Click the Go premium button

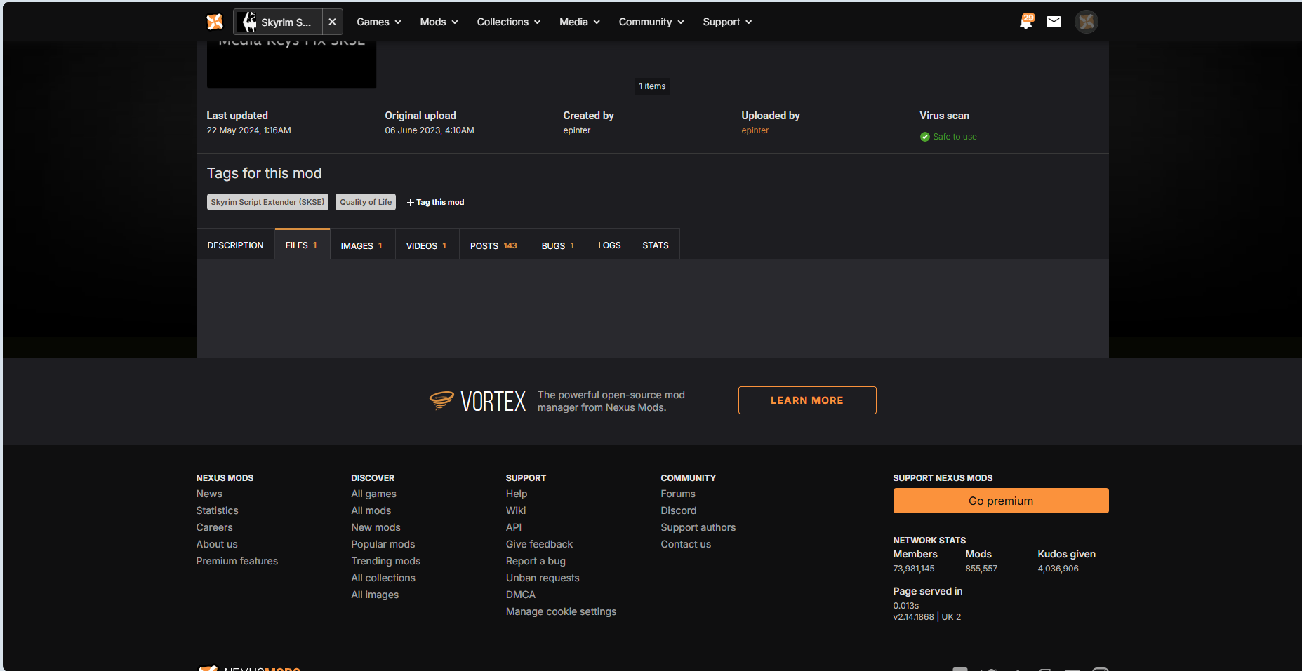[1001, 501]
